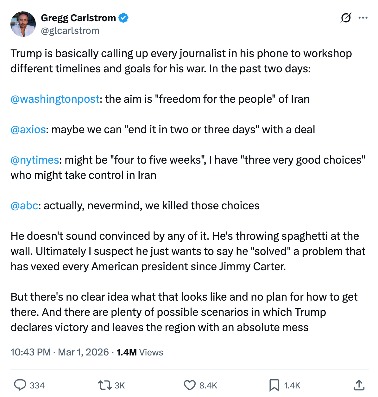This screenshot has height=397, width=378.
Task: Click the Grok slashed-circle icon
Action: [x=345, y=18]
